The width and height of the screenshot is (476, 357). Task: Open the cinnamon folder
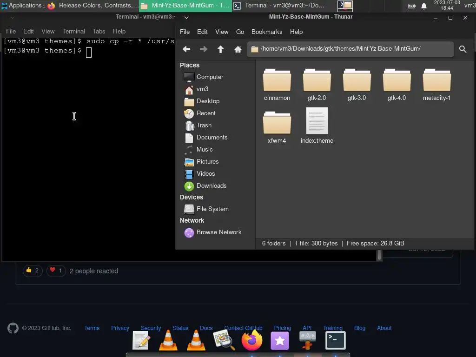tap(277, 85)
